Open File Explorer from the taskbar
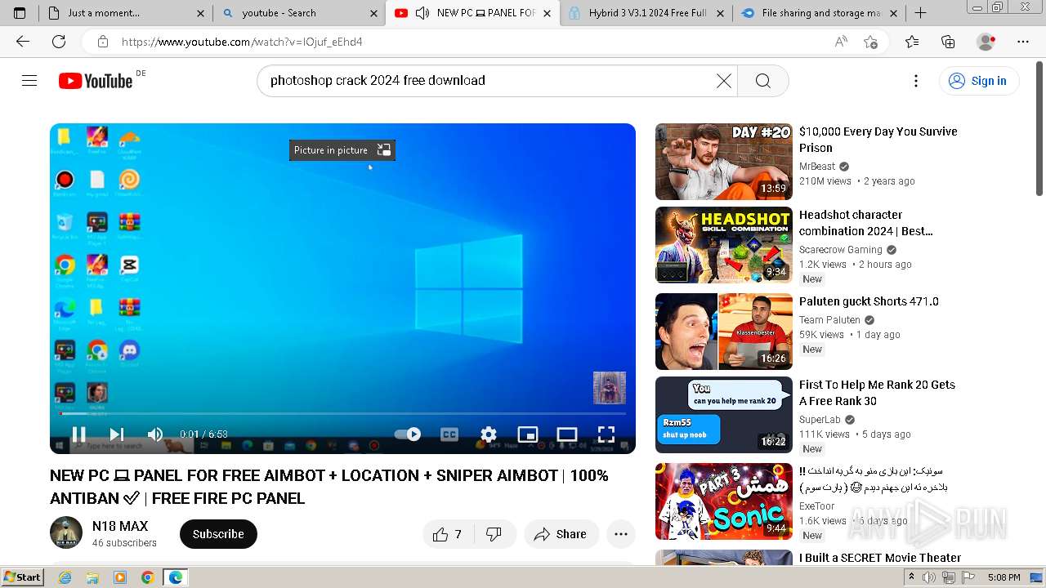 (92, 577)
